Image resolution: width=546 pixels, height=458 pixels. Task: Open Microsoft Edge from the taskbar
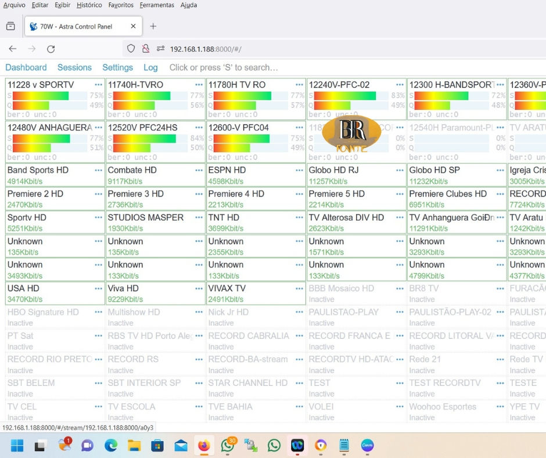[x=111, y=445]
